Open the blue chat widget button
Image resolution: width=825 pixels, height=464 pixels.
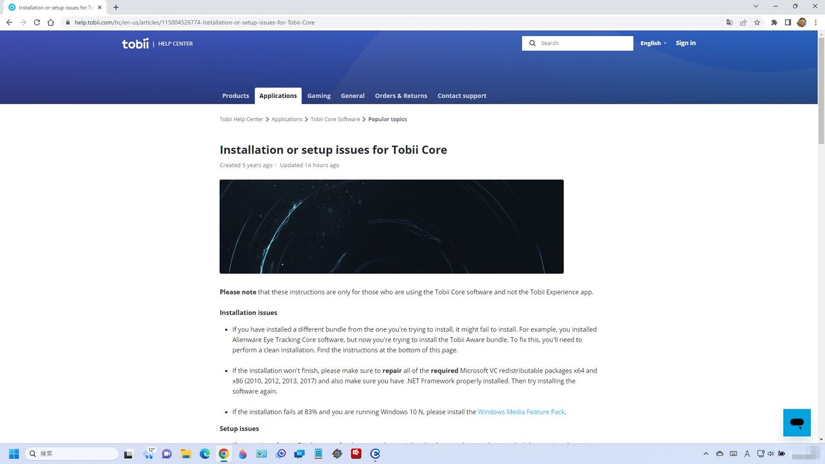pyautogui.click(x=797, y=423)
